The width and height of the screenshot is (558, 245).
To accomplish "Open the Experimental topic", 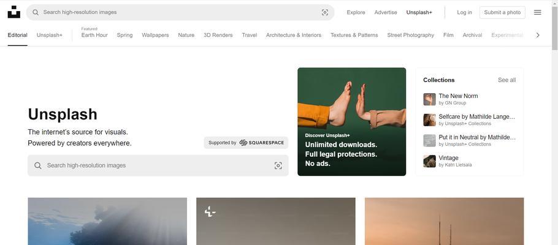I will (x=507, y=35).
